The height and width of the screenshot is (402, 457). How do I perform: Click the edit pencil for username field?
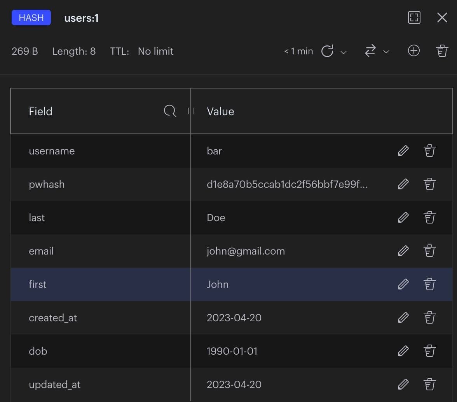coord(403,151)
